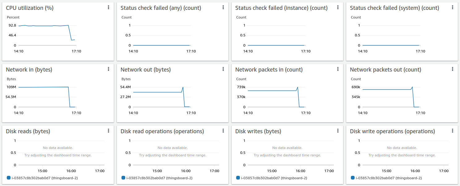Open Network packets out options menu
Screen dimensions: 460x186
tap(453, 69)
